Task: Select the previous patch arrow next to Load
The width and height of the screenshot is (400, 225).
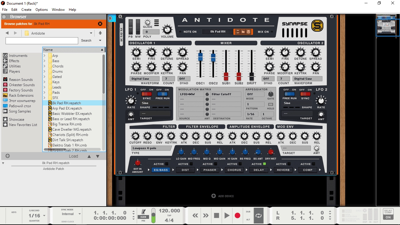Action: (x=89, y=156)
